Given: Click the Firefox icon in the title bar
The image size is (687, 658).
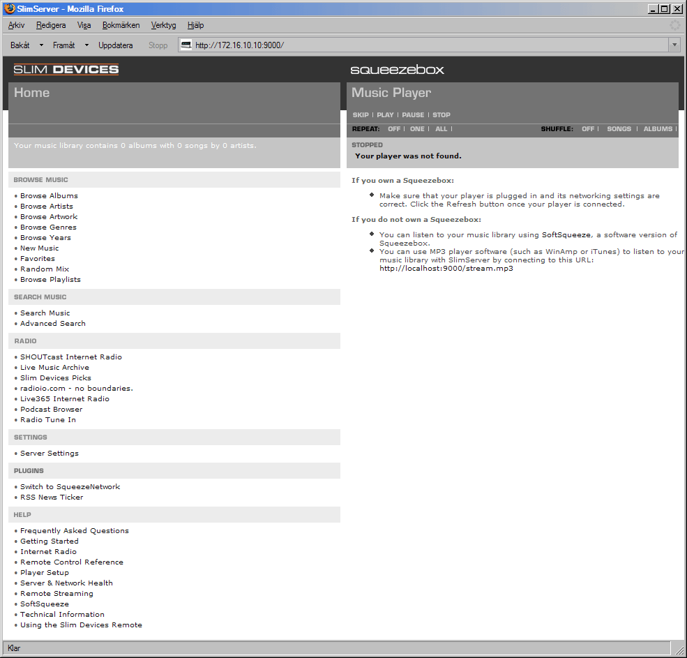Looking at the screenshot, I should coord(9,8).
